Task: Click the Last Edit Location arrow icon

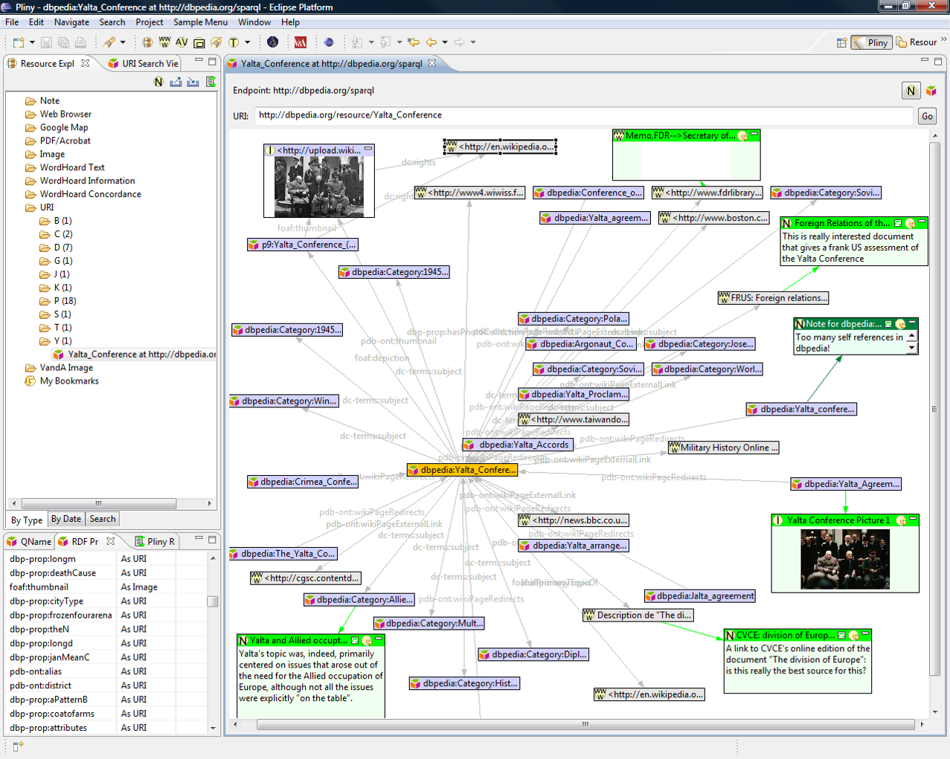Action: point(414,42)
